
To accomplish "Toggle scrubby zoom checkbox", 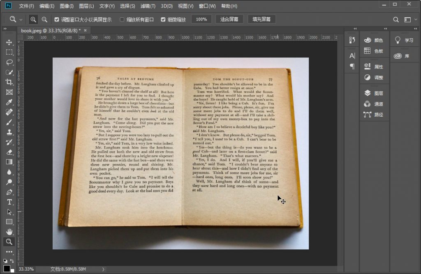I will click(x=163, y=19).
